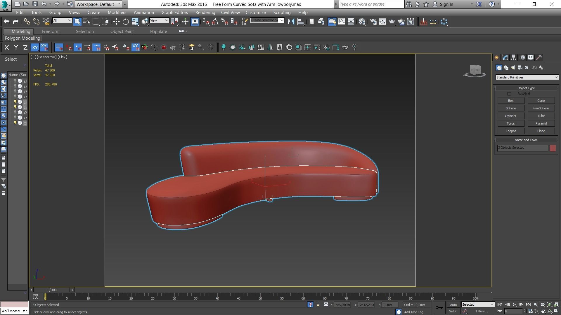Switch to the Freeform ribbon tab
The width and height of the screenshot is (561, 315).
[51, 32]
